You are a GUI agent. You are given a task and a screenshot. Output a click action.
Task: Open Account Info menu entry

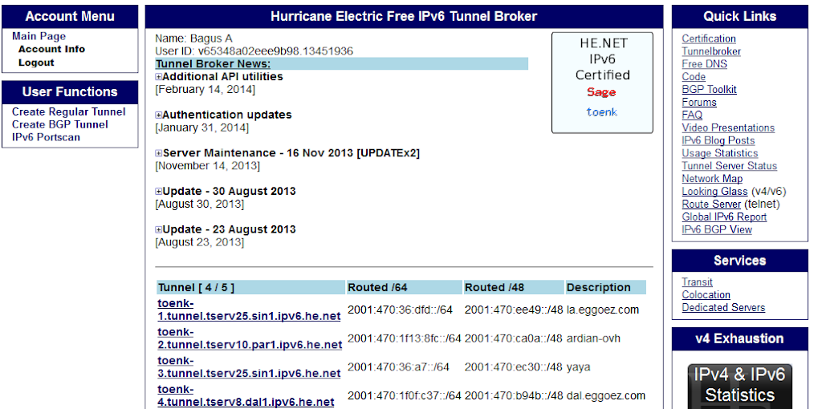tap(51, 49)
